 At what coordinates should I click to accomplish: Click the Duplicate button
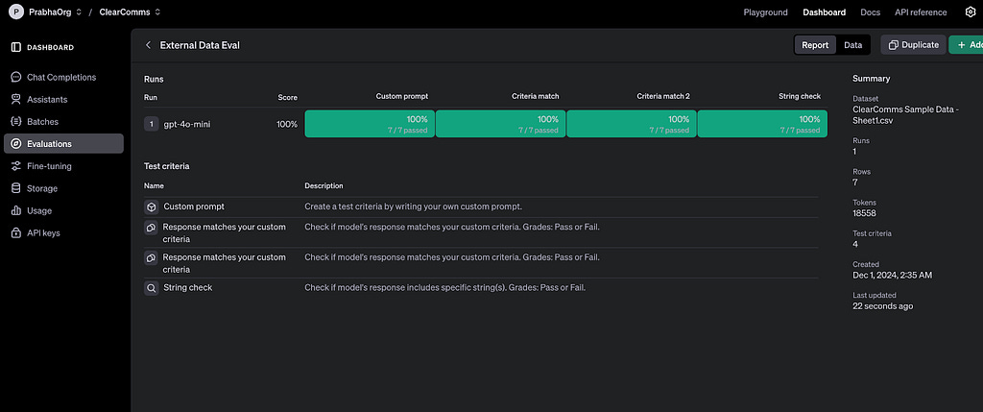[x=914, y=45]
